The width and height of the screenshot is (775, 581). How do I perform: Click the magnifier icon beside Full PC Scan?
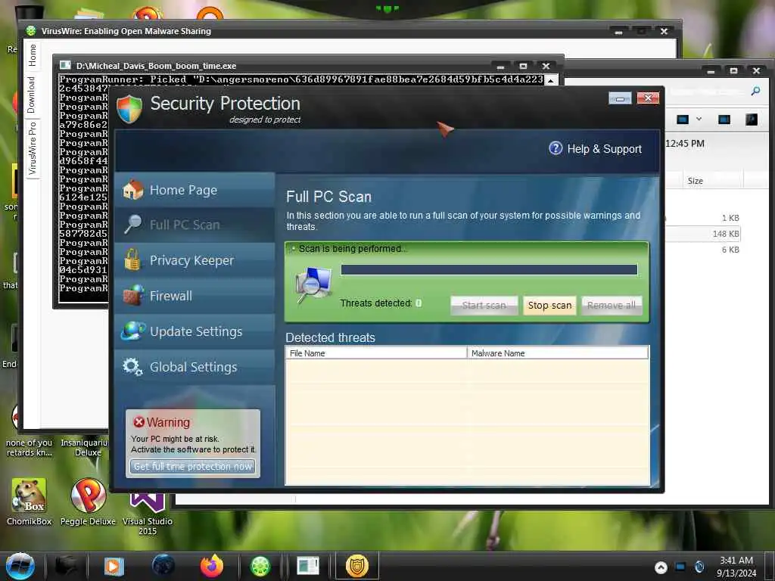point(132,225)
